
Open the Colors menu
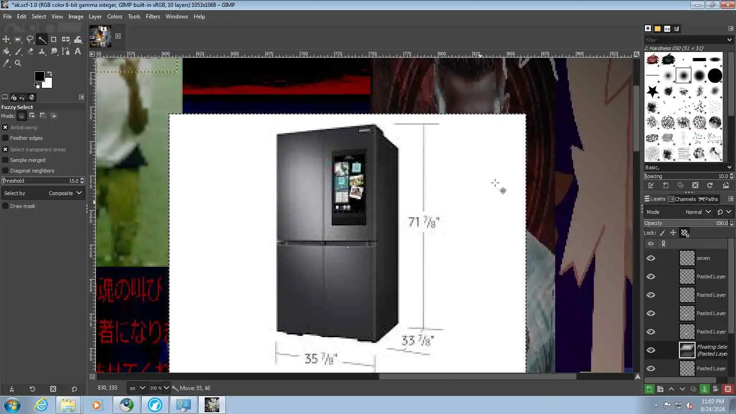tap(115, 17)
